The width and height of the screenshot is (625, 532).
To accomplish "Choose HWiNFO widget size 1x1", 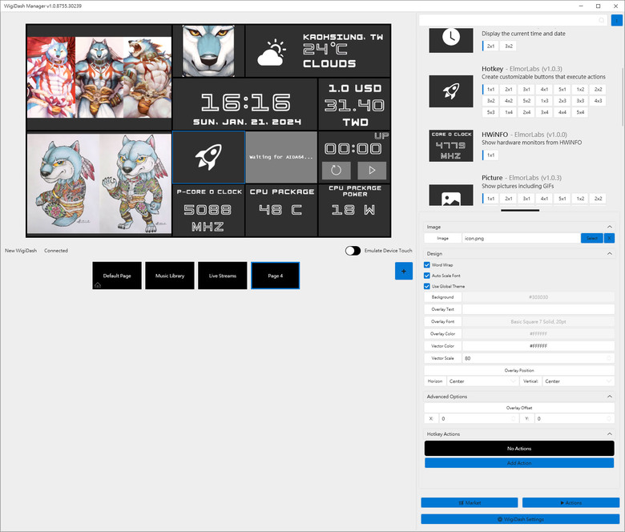I will point(490,155).
